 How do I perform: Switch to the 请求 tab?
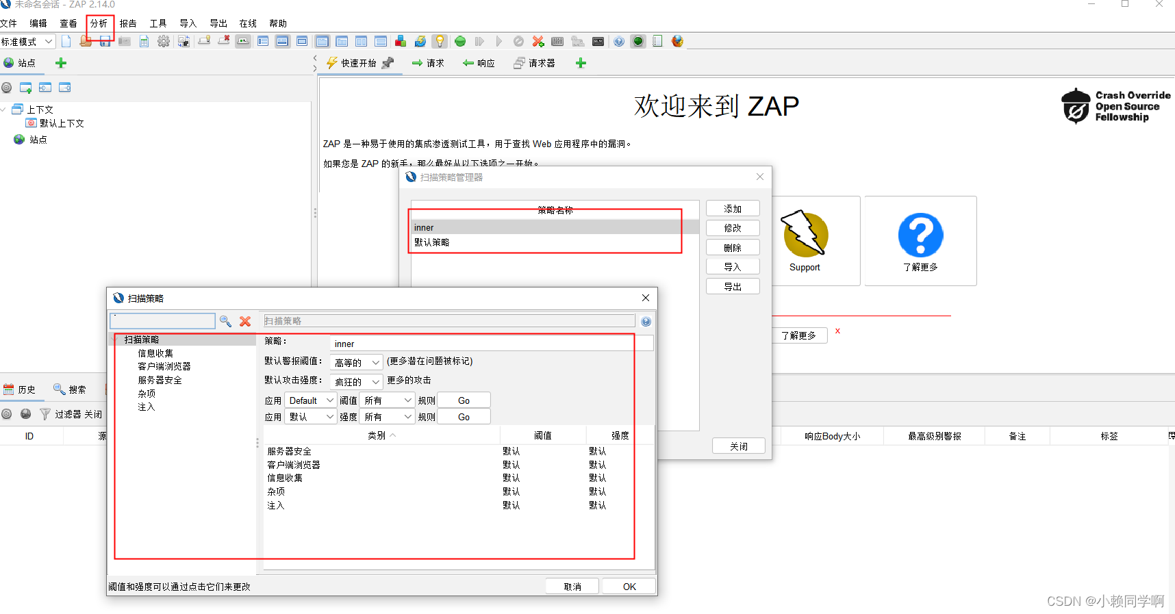(428, 63)
